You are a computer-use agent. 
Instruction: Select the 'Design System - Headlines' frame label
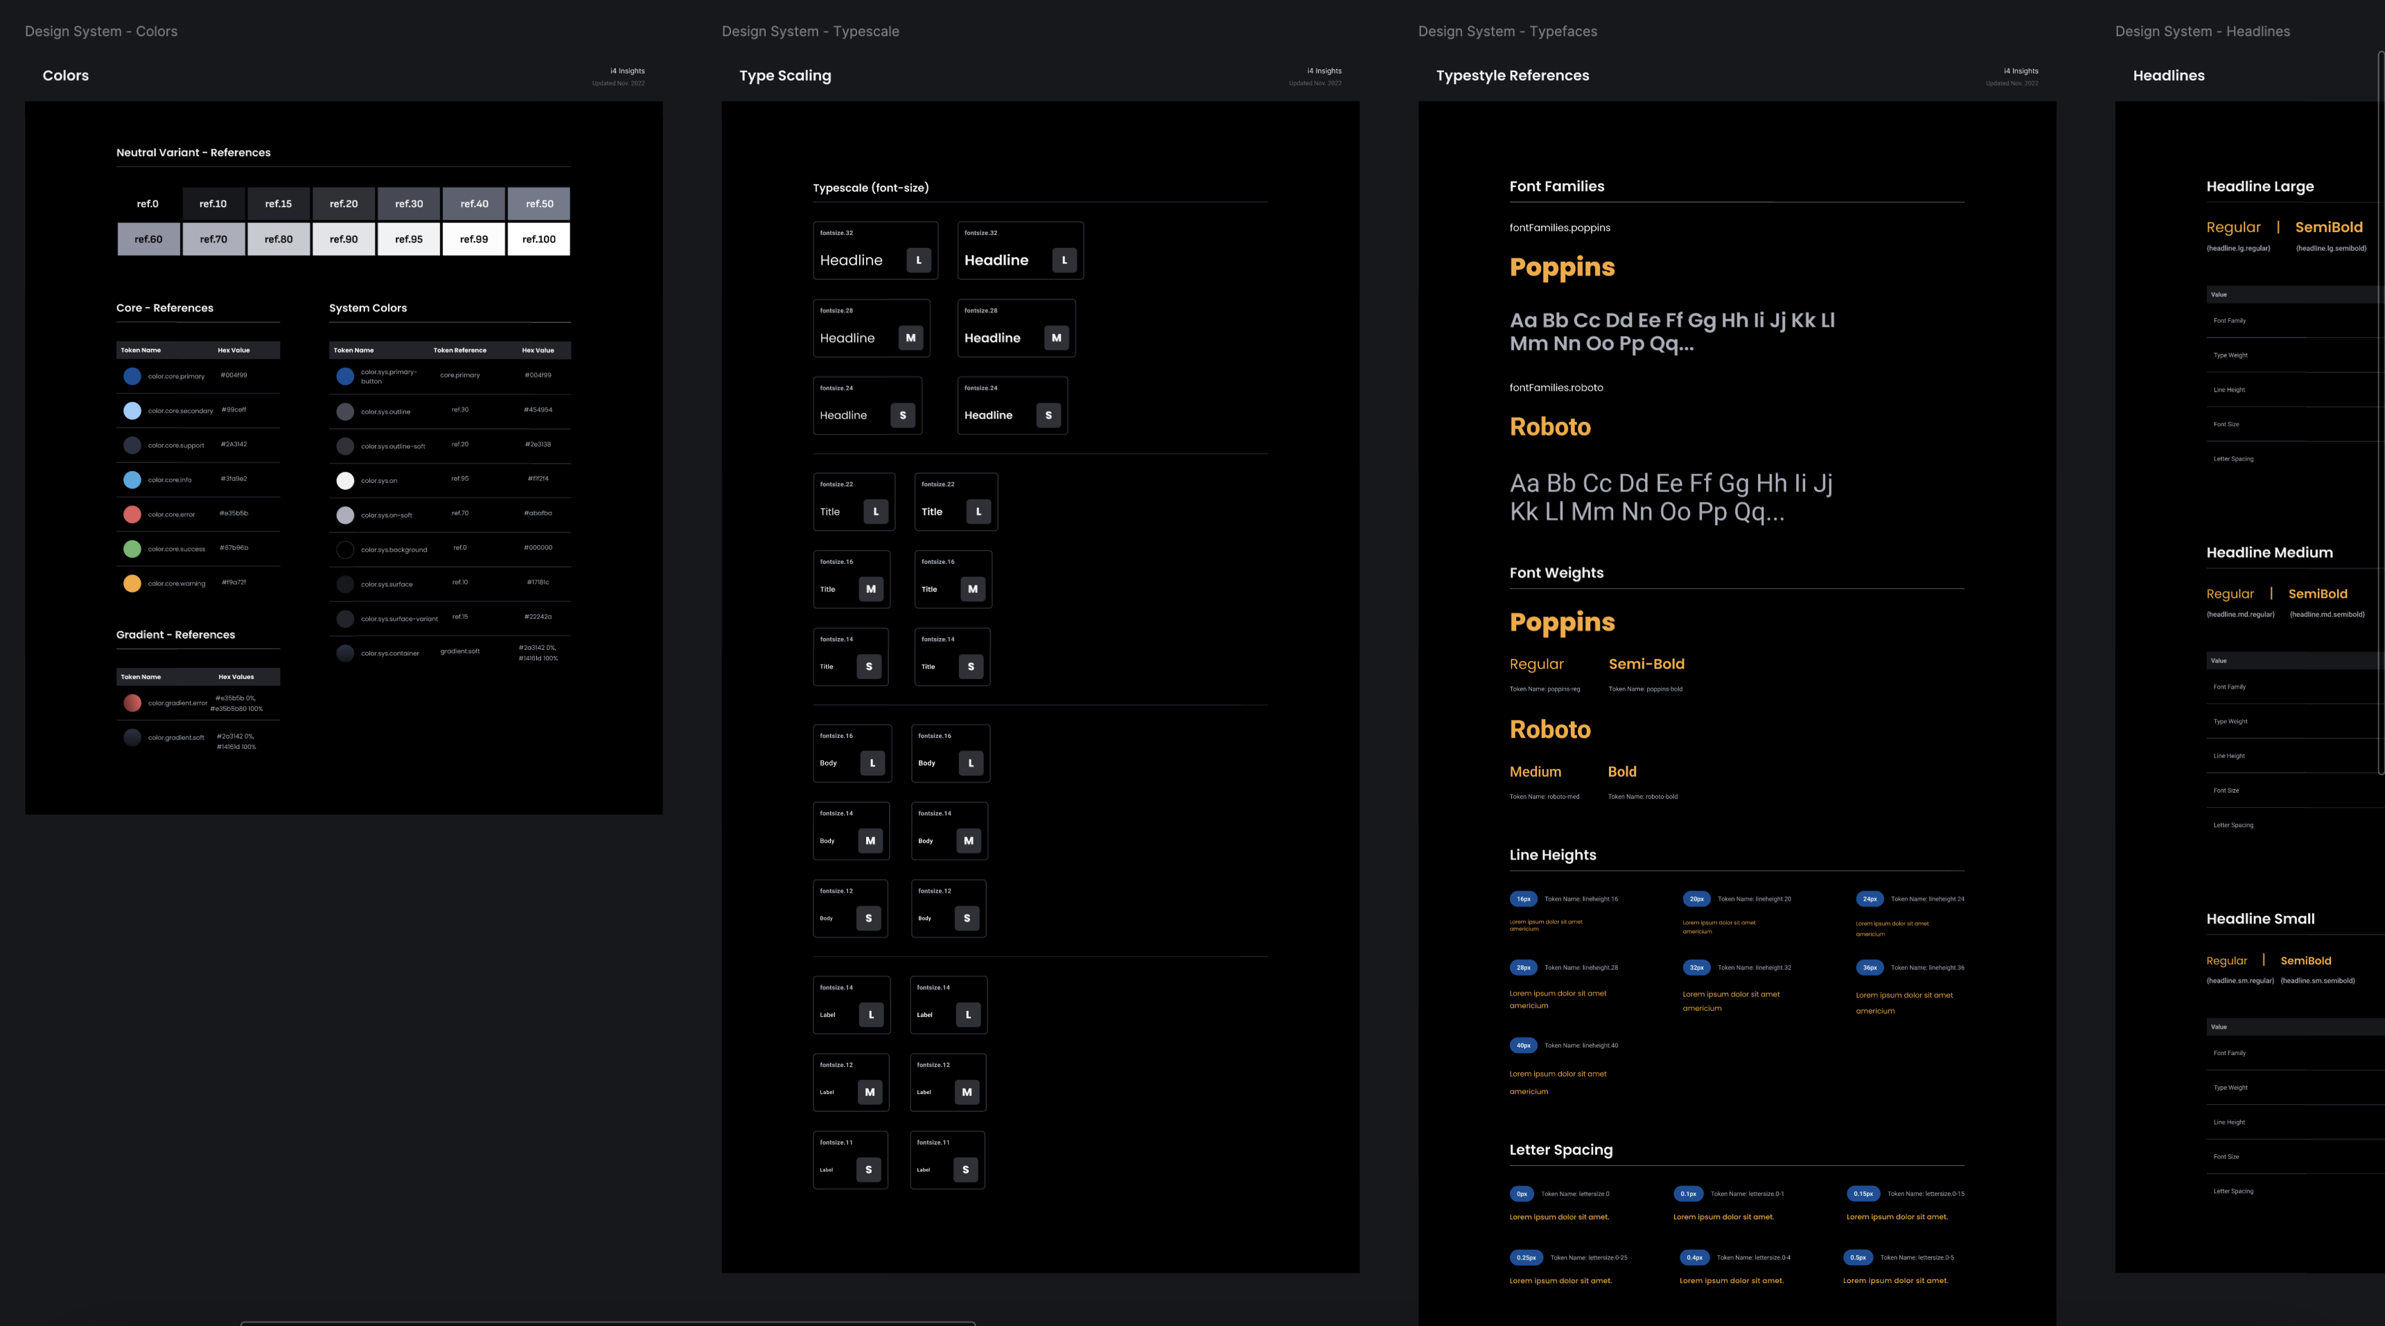pyautogui.click(x=2203, y=31)
